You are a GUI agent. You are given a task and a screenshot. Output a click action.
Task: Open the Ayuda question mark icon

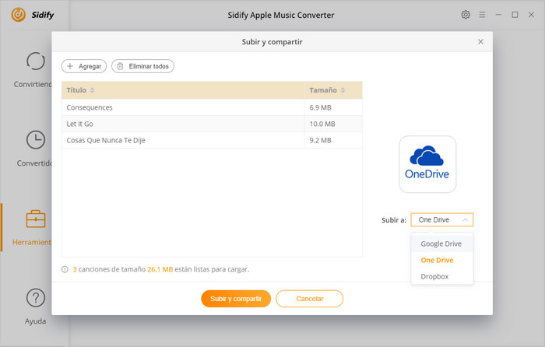36,298
